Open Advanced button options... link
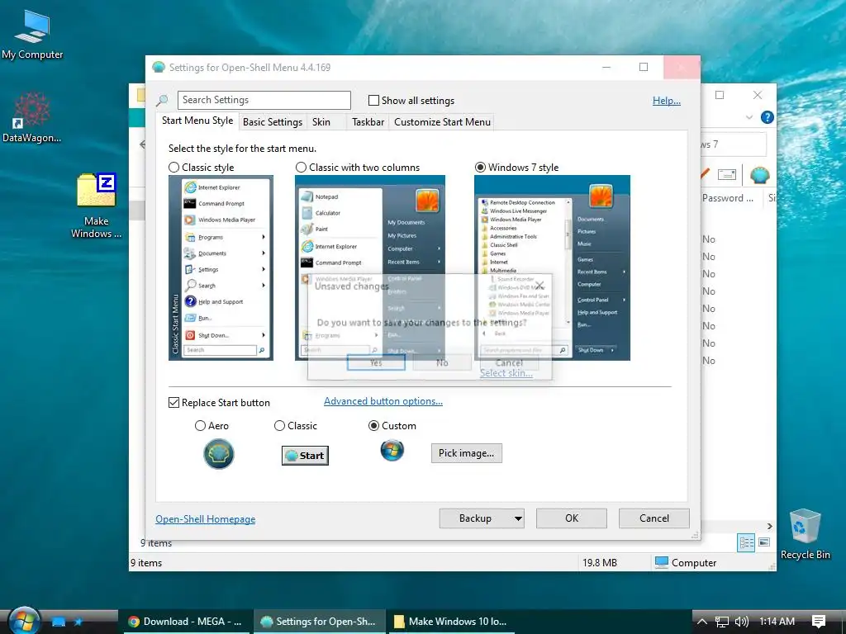Image resolution: width=846 pixels, height=634 pixels. point(383,401)
